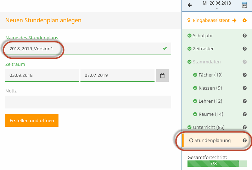Screen dimensions: 252x170
Task: Collapse the Stammdaten section
Action: click(207, 62)
